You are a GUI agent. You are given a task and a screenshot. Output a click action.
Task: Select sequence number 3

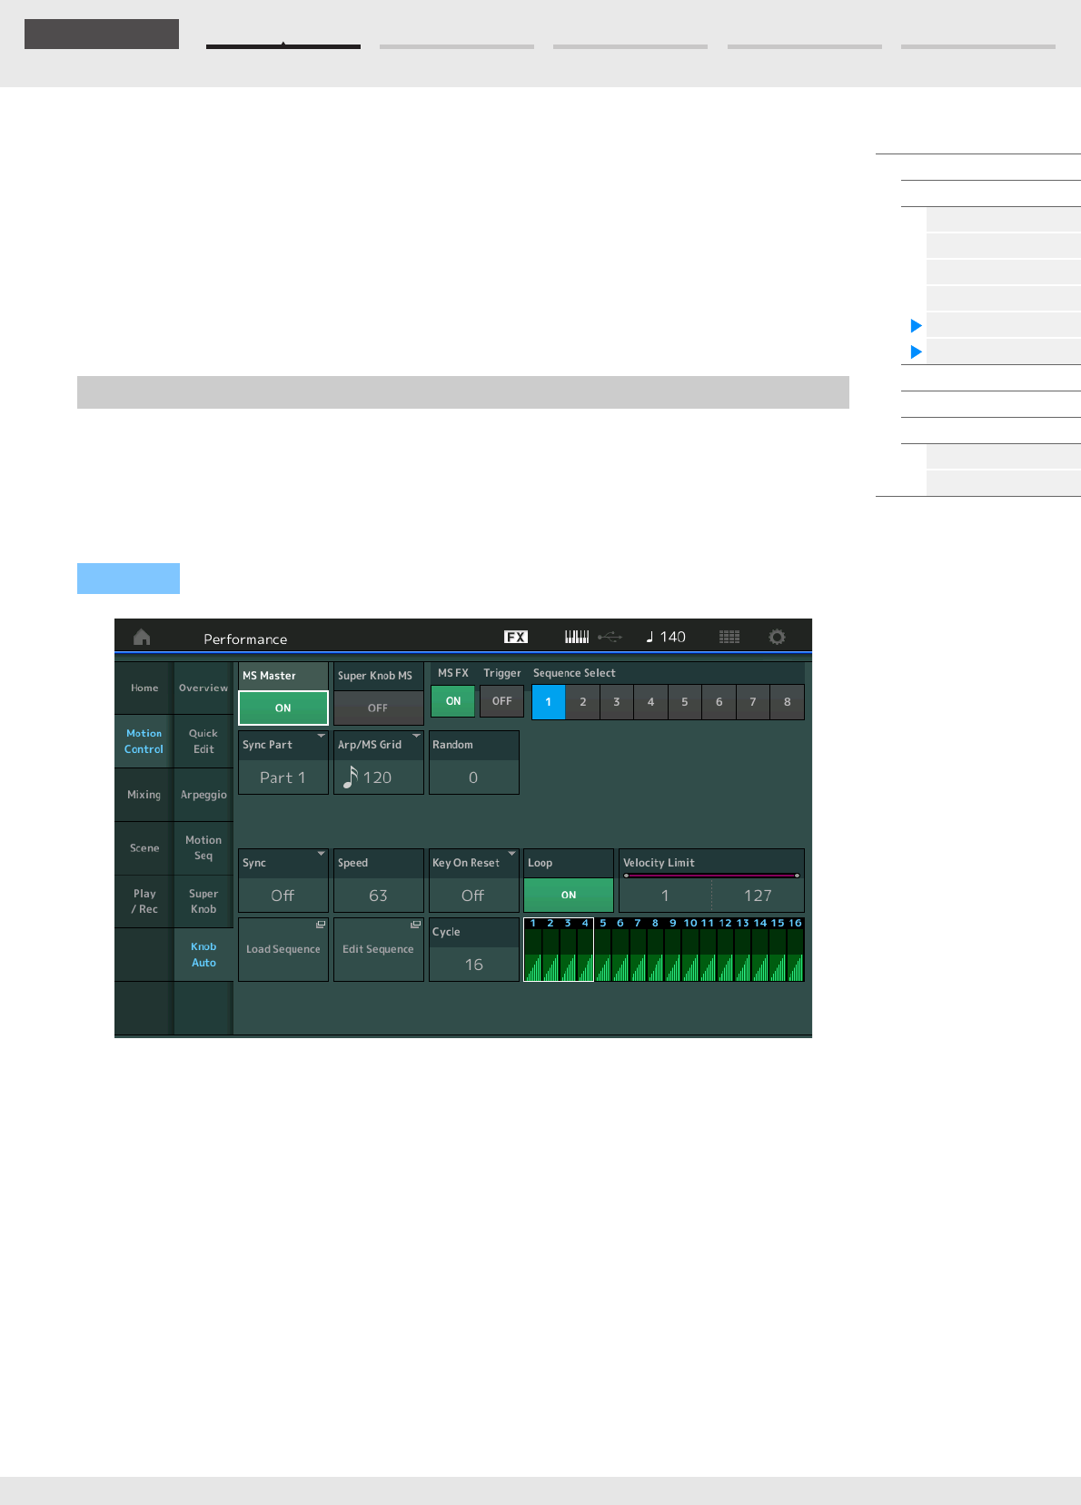617,702
